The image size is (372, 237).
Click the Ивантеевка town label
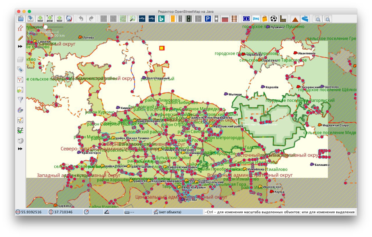307,53
